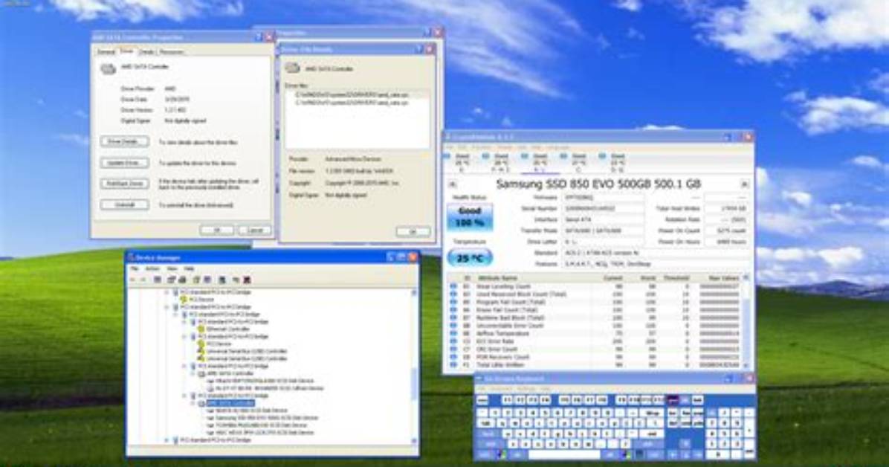
Task: Click the disk icon next to Samsung SSD 850 EVO device
Action: pos(210,418)
